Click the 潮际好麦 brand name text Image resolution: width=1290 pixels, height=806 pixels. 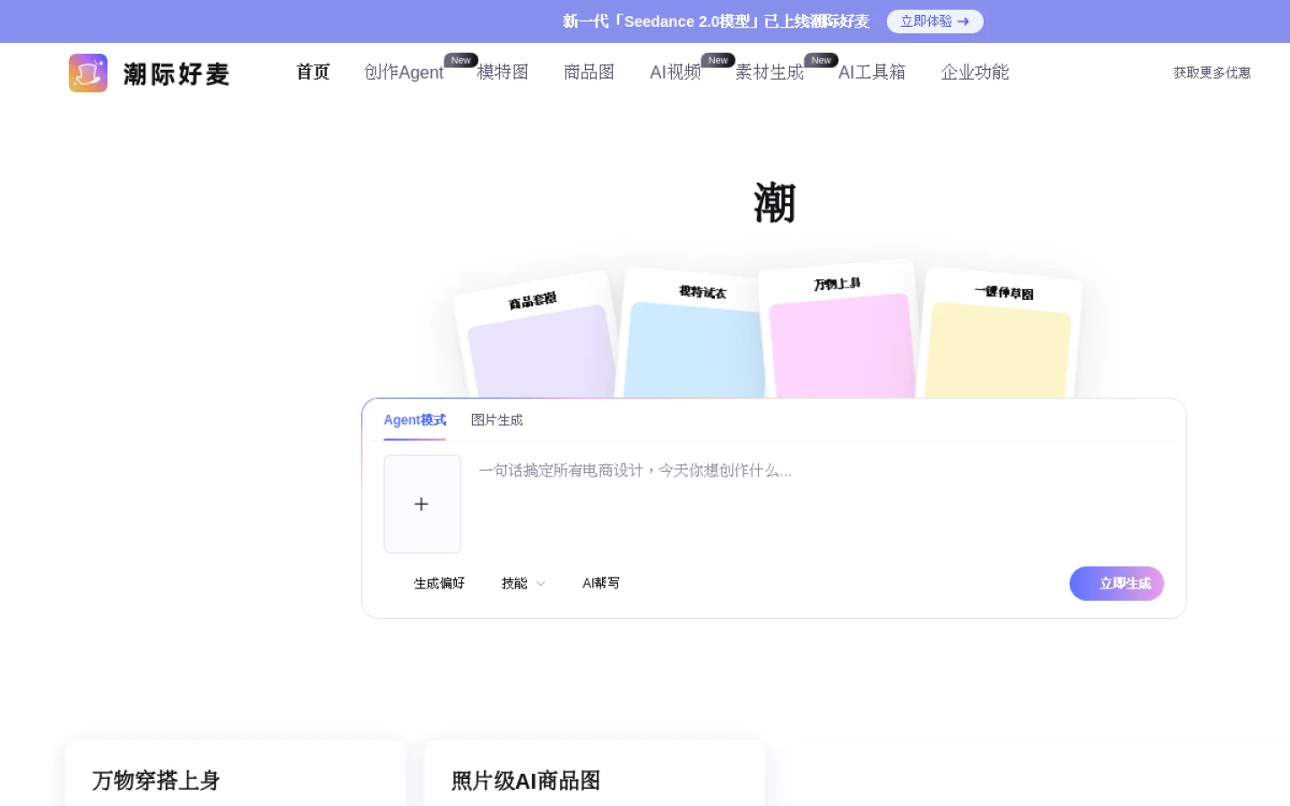(176, 73)
